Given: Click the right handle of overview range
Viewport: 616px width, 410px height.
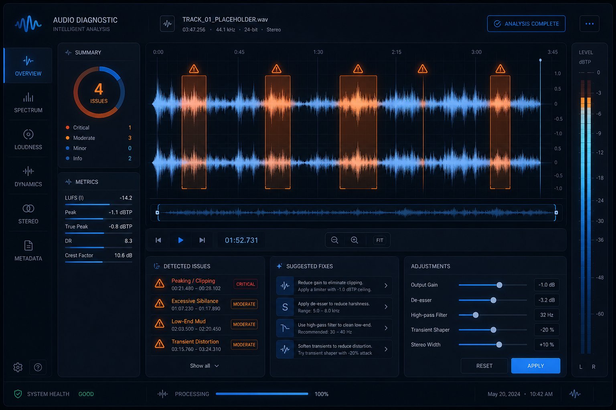Looking at the screenshot, I should (556, 213).
